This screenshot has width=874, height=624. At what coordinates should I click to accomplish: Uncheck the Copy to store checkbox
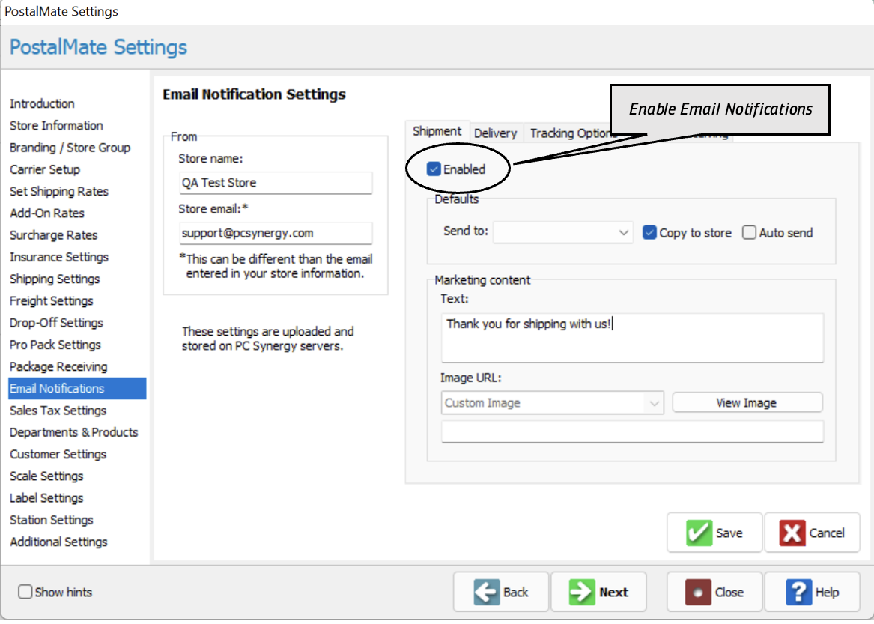[x=649, y=232]
